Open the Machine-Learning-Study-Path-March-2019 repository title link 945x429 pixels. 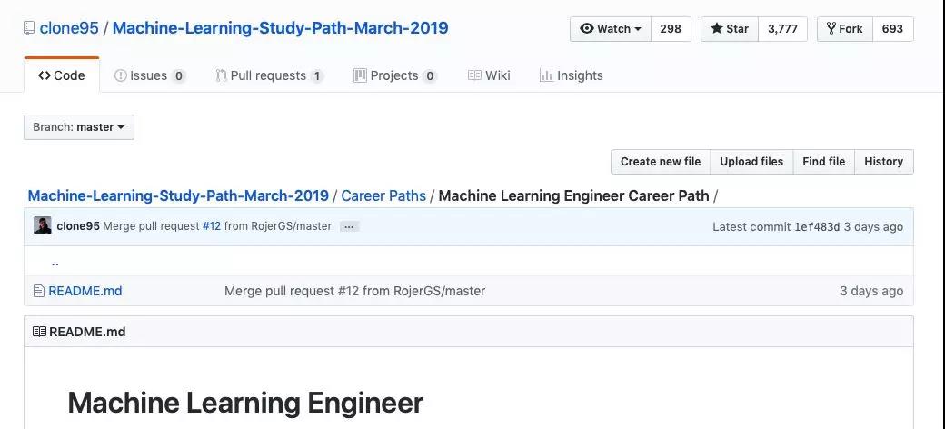click(280, 28)
